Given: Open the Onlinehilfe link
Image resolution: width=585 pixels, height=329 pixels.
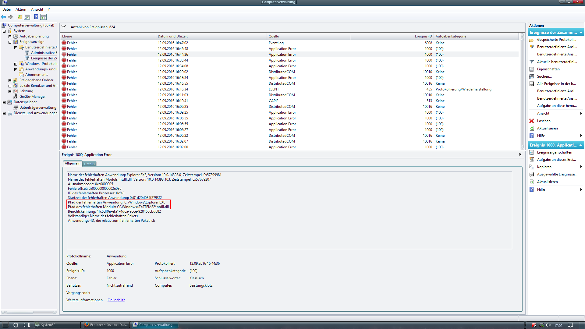Looking at the screenshot, I should click(116, 300).
